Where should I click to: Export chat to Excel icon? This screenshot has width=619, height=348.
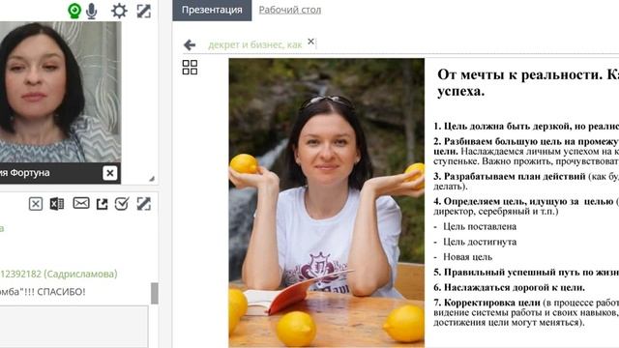57,204
